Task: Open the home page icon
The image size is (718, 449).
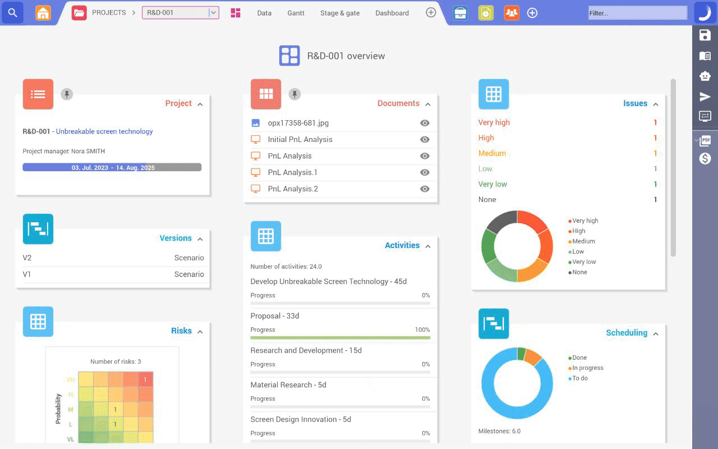Action: tap(43, 12)
